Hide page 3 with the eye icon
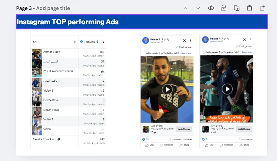This screenshot has height=161, width=277. coord(211,8)
